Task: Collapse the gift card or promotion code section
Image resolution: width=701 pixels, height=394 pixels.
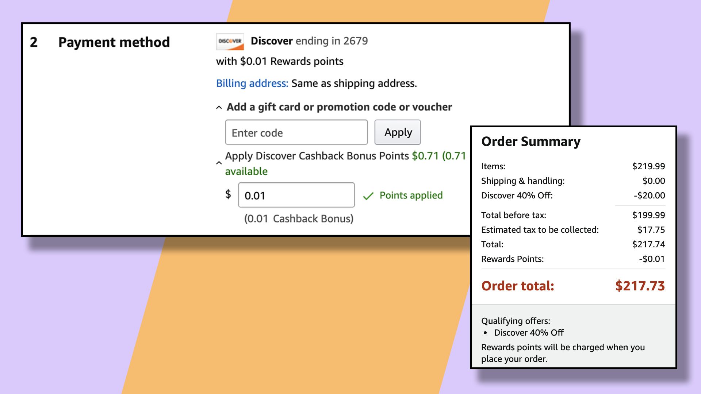Action: (219, 108)
